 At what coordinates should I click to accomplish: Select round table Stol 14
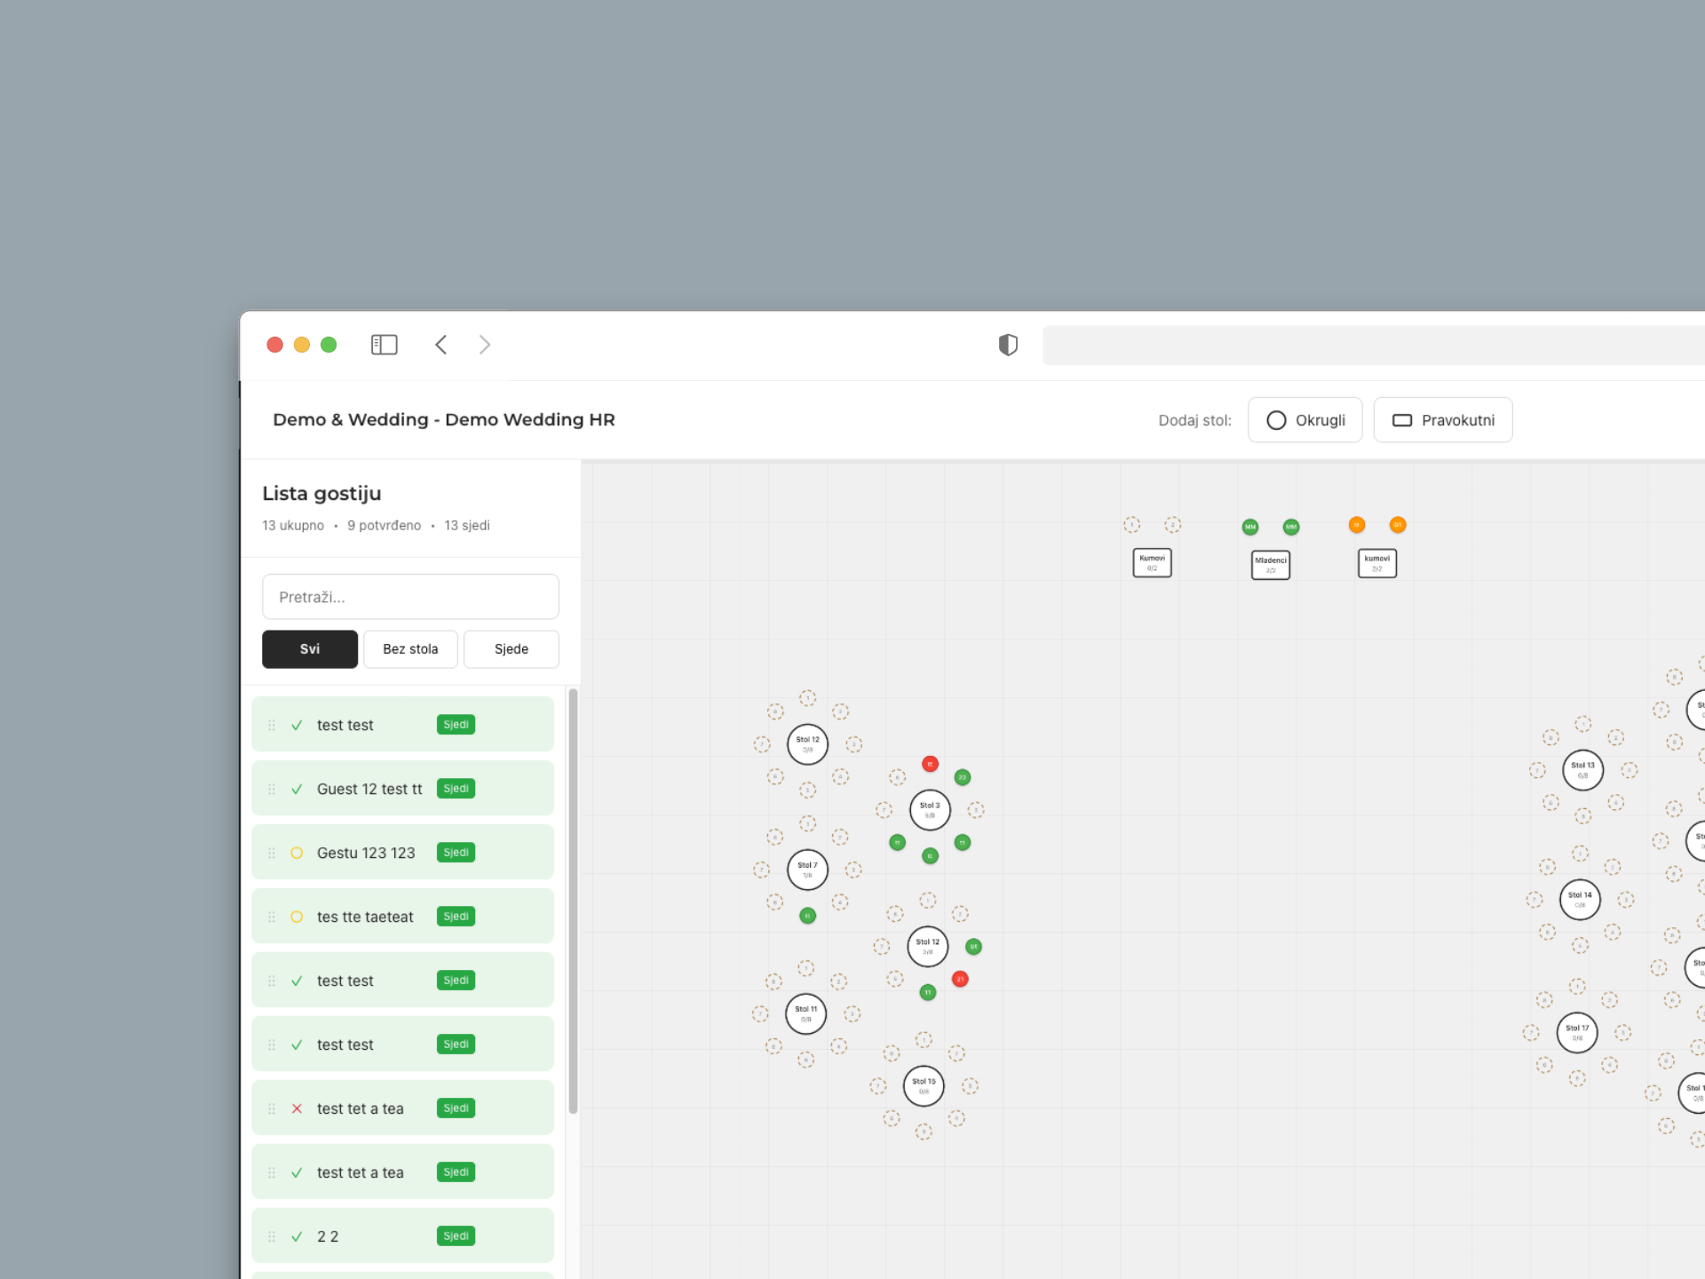[1580, 900]
